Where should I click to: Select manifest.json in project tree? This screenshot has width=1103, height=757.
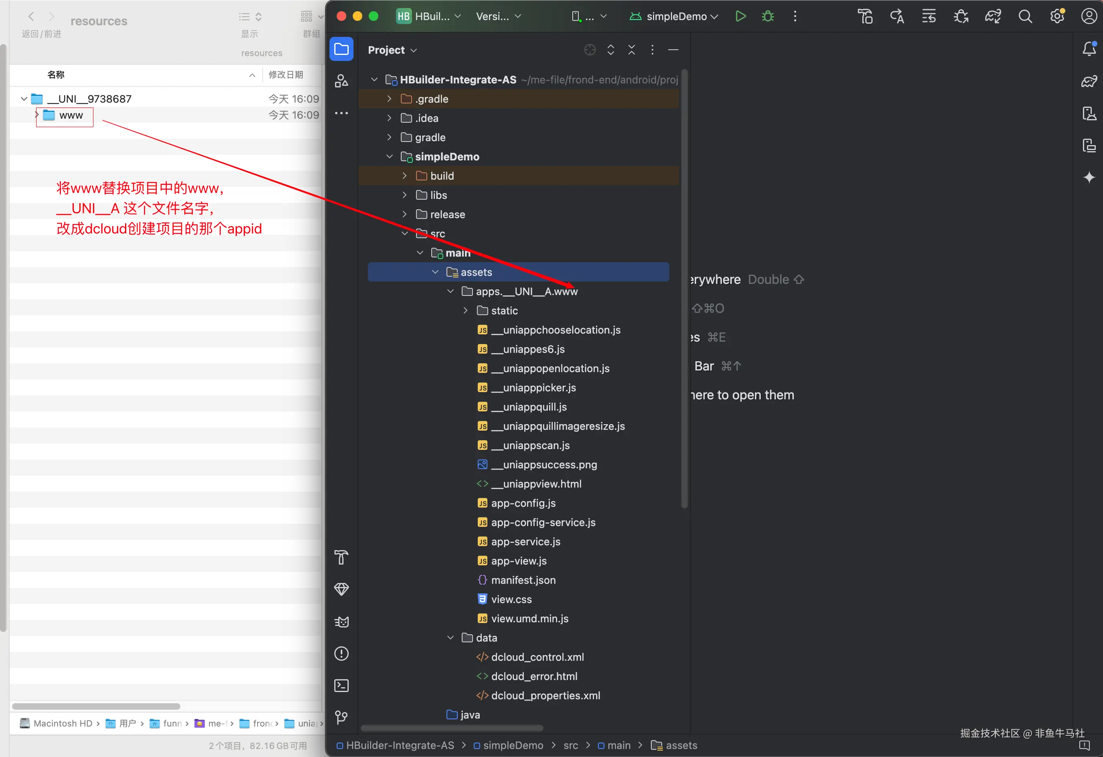click(x=523, y=580)
